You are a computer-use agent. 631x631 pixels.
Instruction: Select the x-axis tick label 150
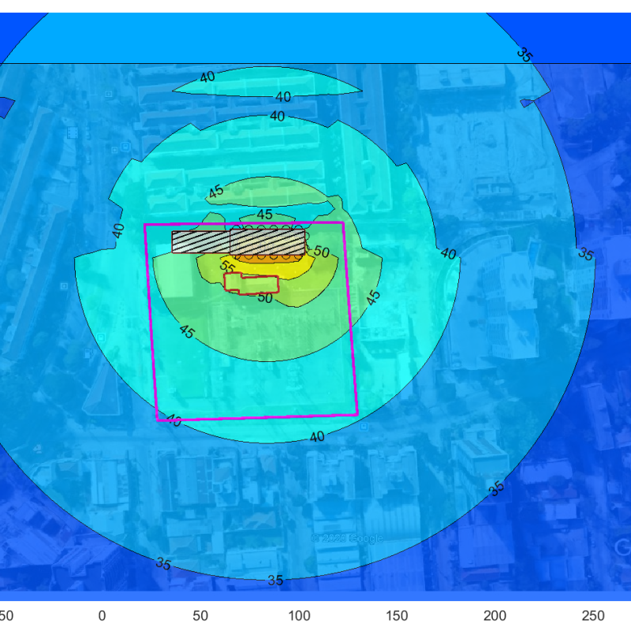pyautogui.click(x=397, y=615)
